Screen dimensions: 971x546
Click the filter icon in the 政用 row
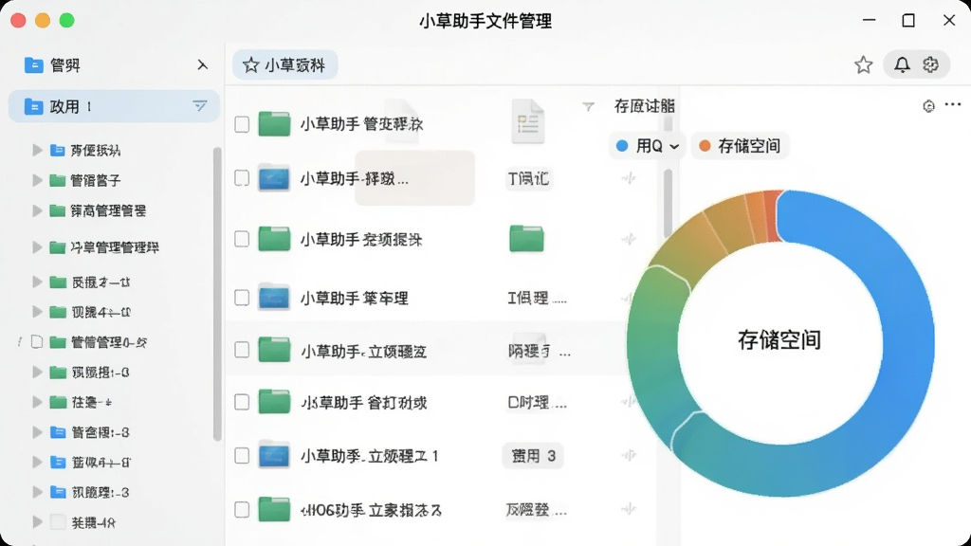coord(199,106)
